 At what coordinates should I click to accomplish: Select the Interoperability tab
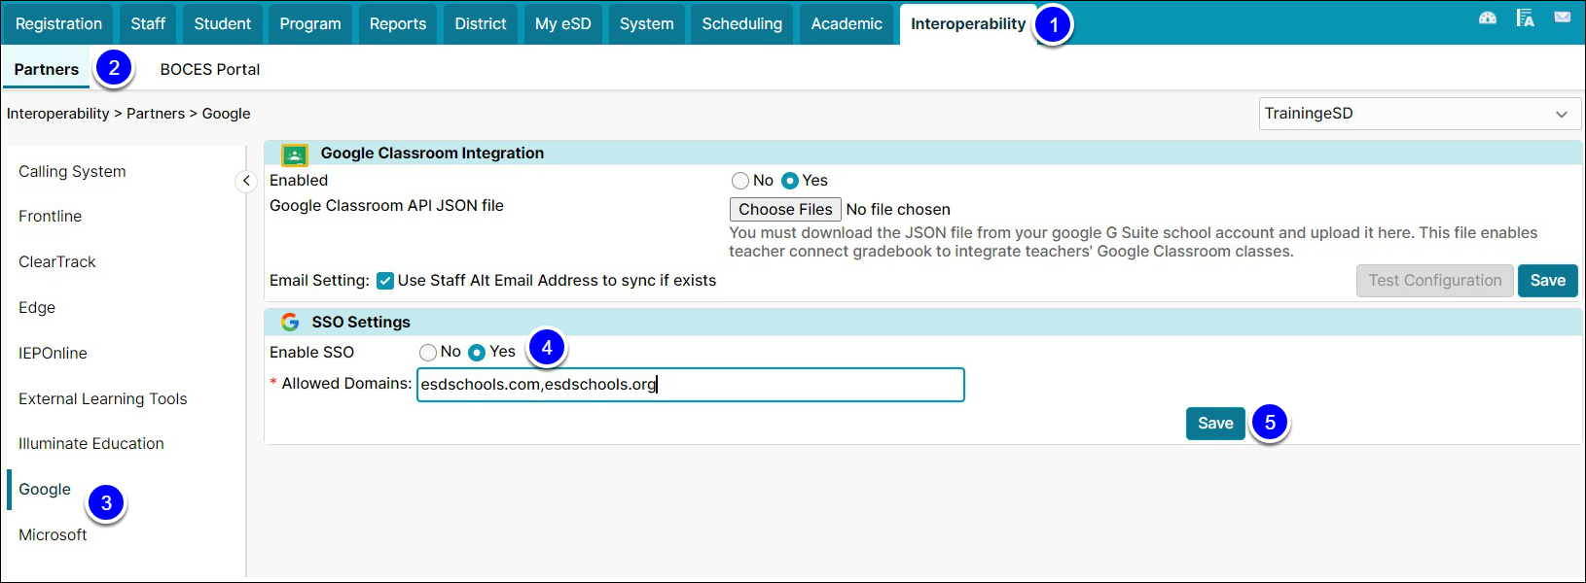coord(968,23)
